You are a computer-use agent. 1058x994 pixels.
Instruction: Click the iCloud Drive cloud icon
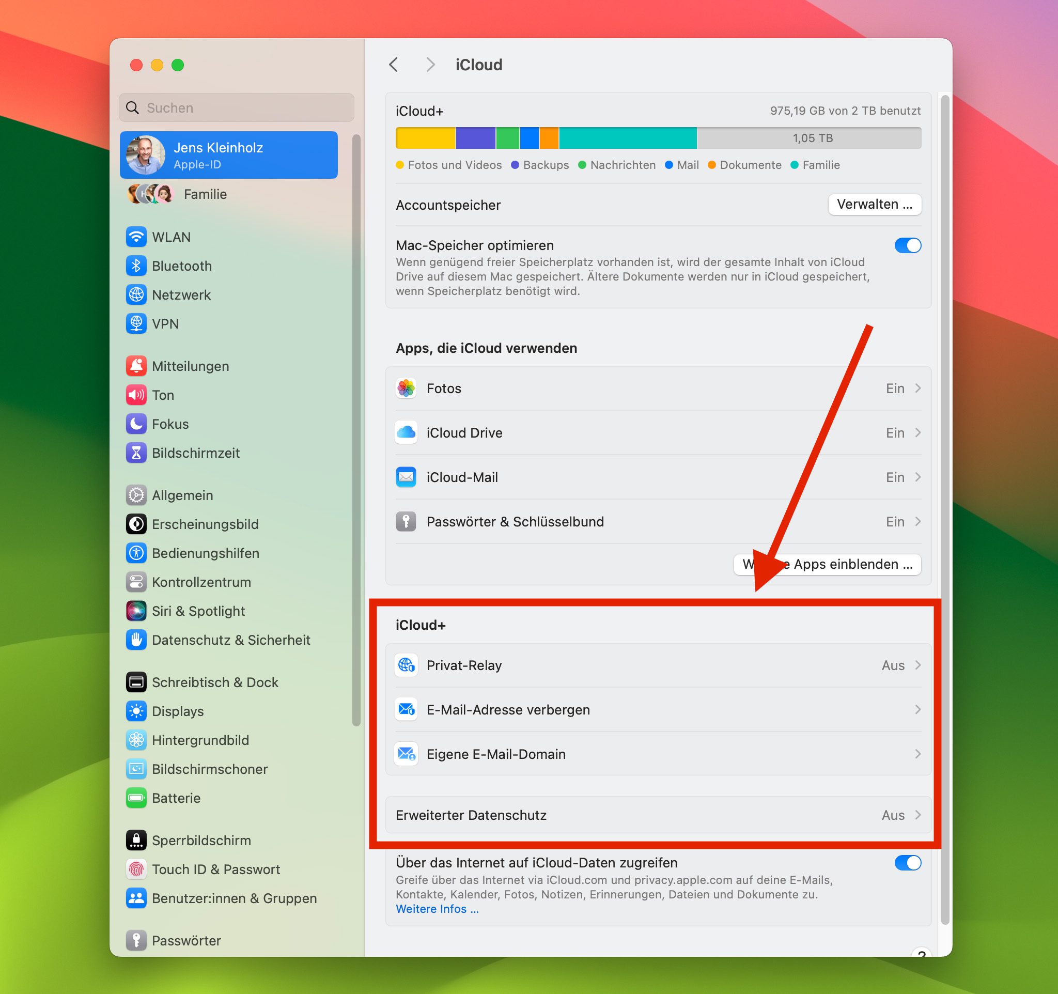[x=406, y=432]
